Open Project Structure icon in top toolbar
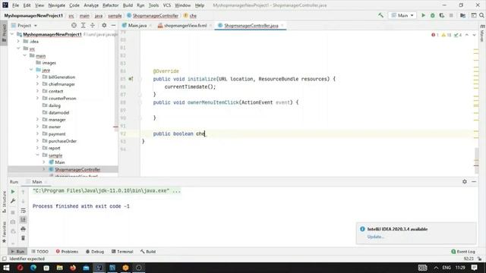486x273 pixels. (462, 15)
